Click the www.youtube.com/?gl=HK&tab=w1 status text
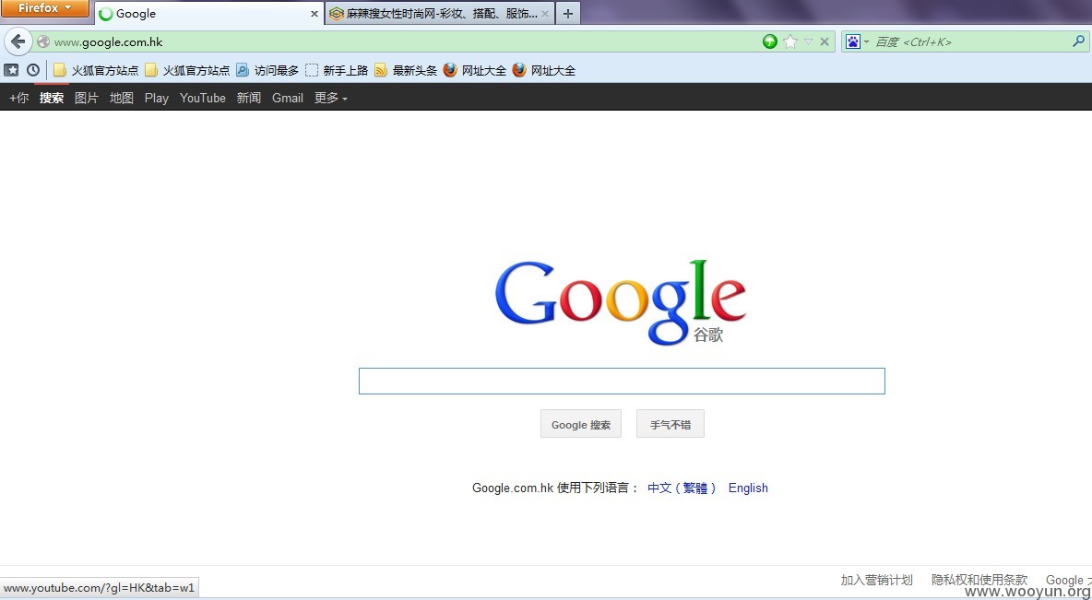1092x600 pixels. point(100,588)
